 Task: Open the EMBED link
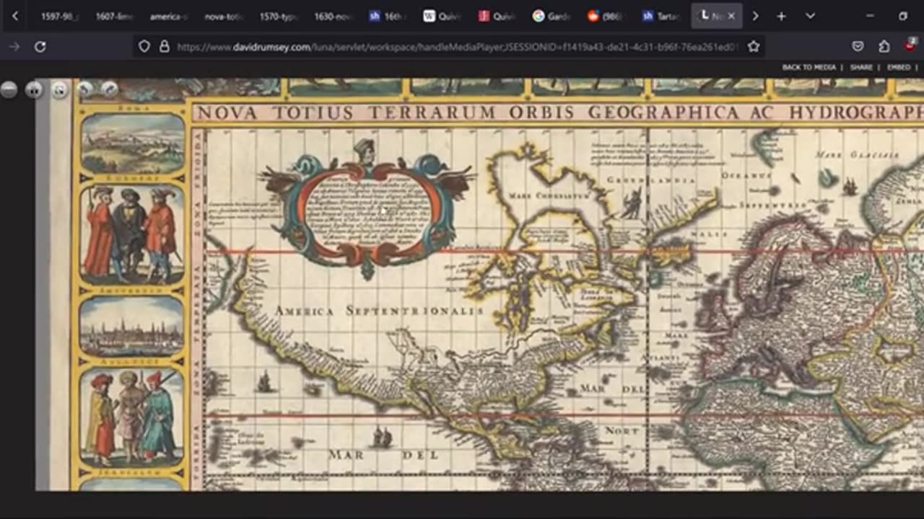pos(899,67)
